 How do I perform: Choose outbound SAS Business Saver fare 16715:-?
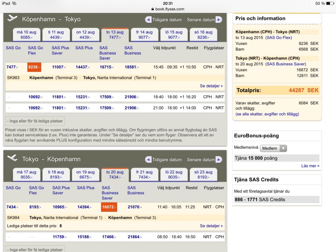[107, 67]
